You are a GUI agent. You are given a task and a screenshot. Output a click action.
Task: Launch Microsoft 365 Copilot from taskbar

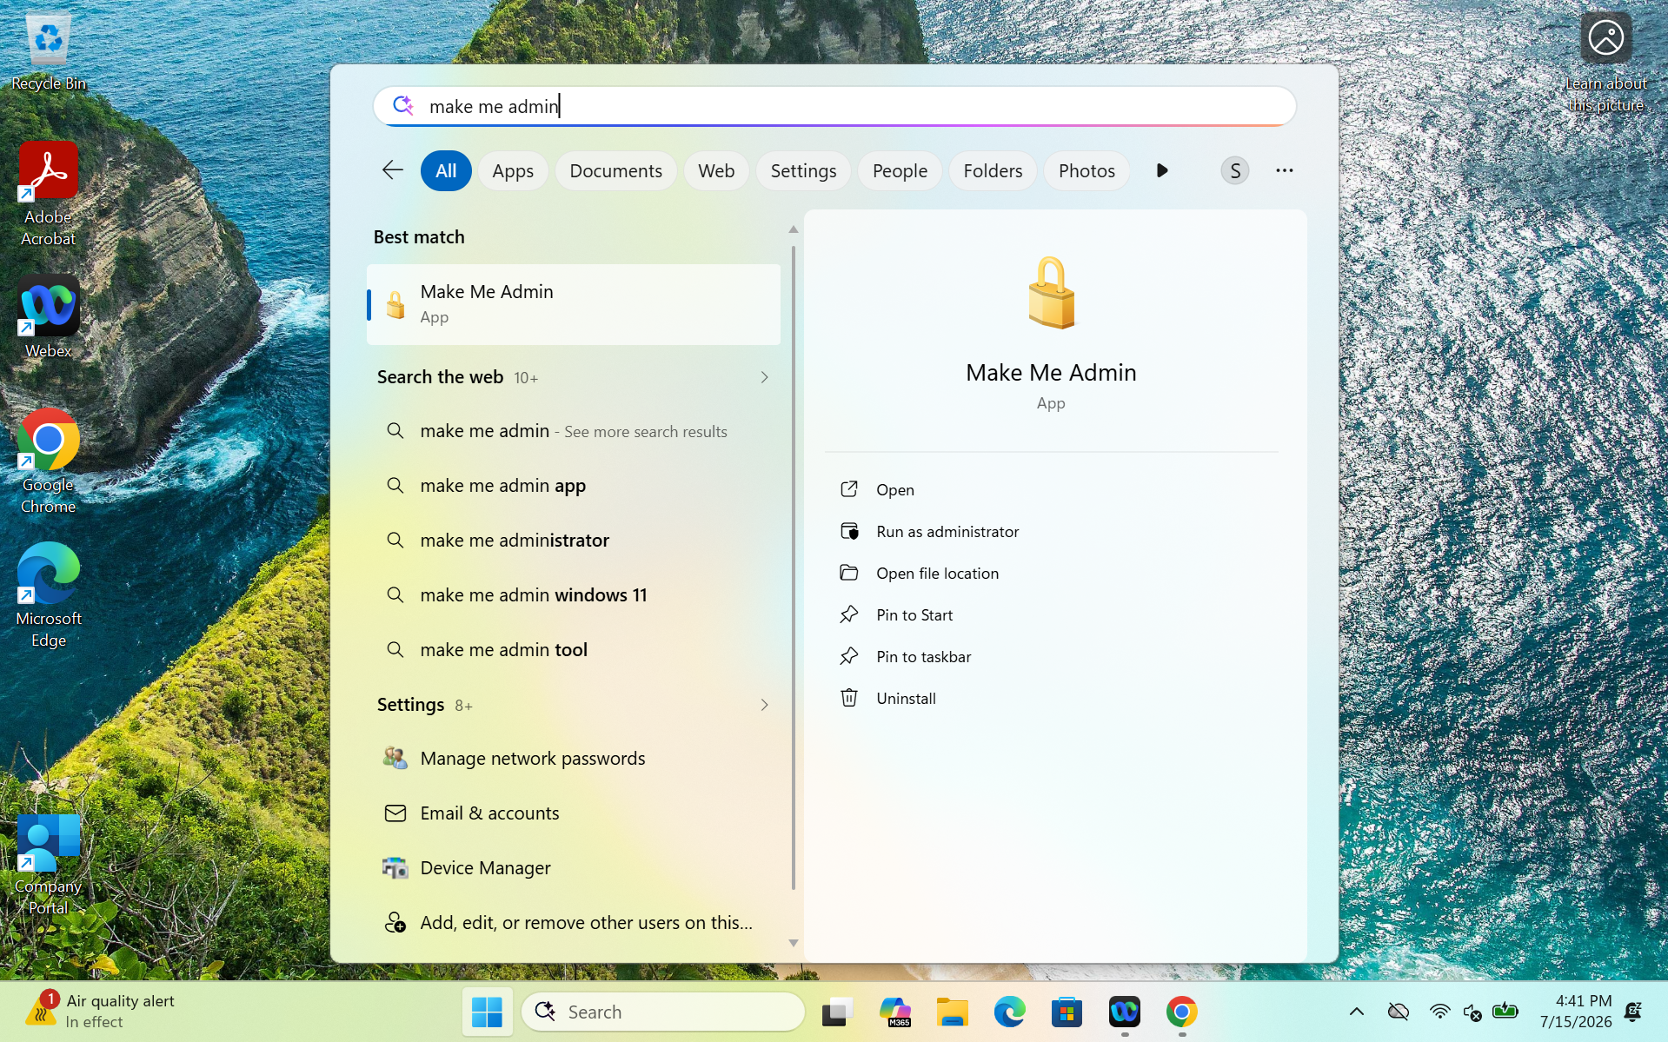894,1012
